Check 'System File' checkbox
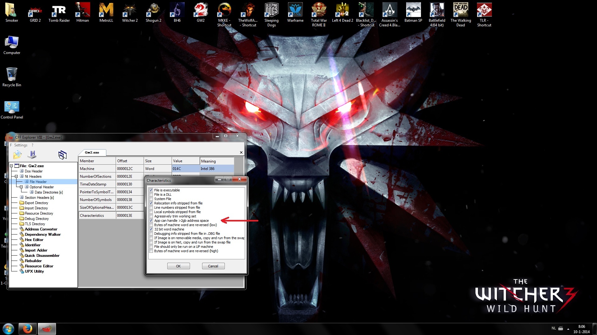Screen dimensions: 597x335 click(151, 199)
